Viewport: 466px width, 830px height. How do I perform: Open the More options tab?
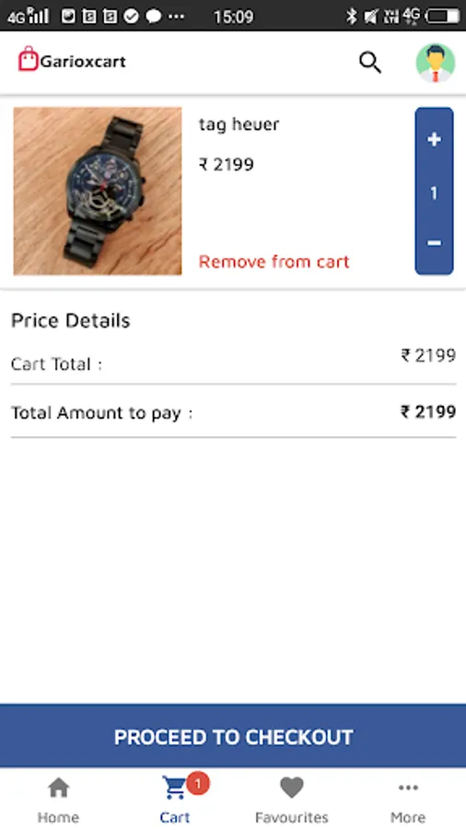(x=408, y=800)
